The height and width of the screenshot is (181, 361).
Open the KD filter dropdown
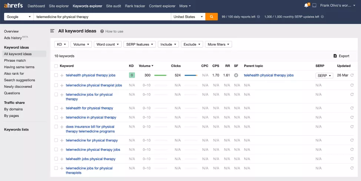(62, 44)
